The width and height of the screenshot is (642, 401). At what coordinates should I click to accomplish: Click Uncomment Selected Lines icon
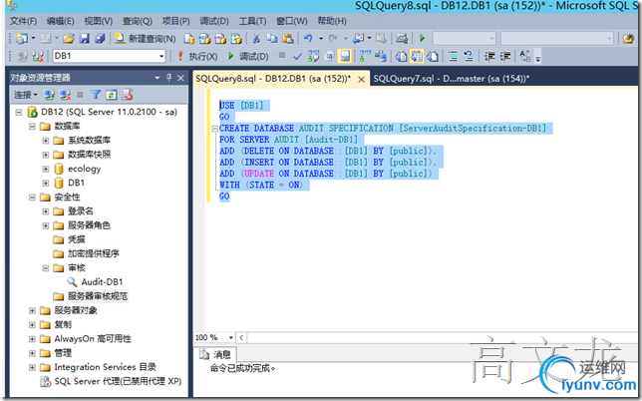point(469,56)
